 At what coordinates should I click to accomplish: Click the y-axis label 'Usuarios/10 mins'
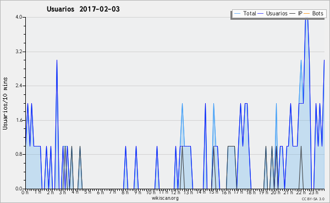click(5, 103)
